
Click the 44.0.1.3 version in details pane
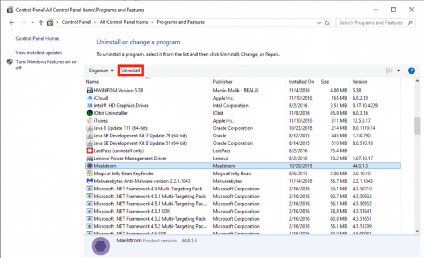click(189, 240)
